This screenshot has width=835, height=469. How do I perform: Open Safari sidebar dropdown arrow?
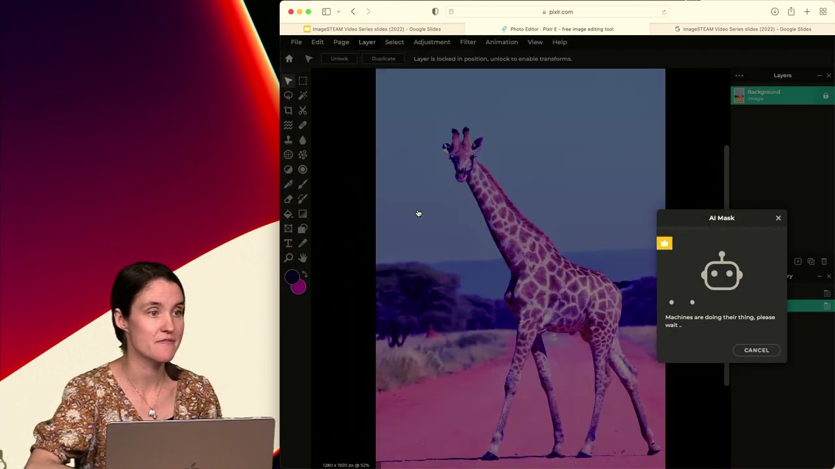pyautogui.click(x=339, y=12)
